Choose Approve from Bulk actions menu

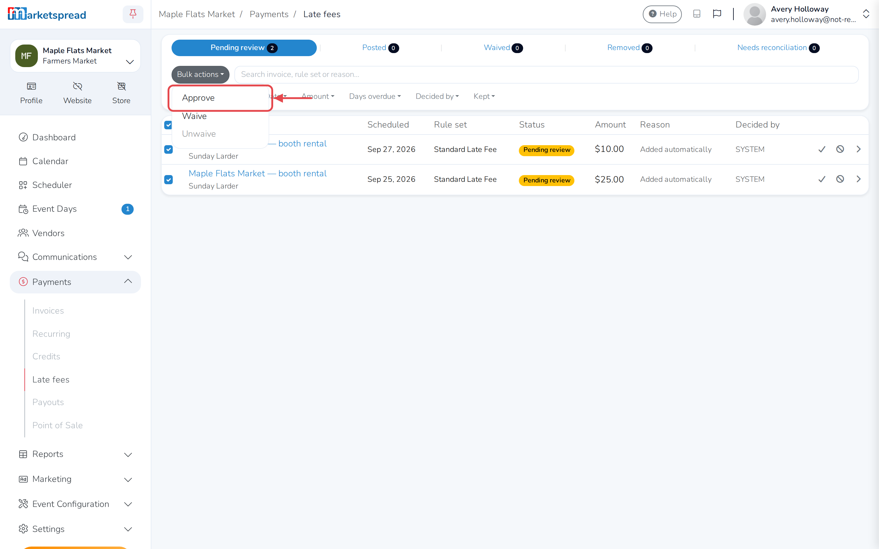point(220,98)
